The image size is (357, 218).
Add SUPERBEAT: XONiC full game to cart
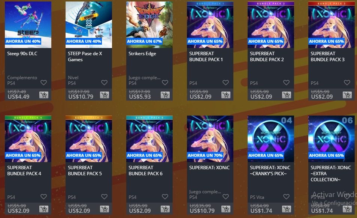click(x=226, y=209)
